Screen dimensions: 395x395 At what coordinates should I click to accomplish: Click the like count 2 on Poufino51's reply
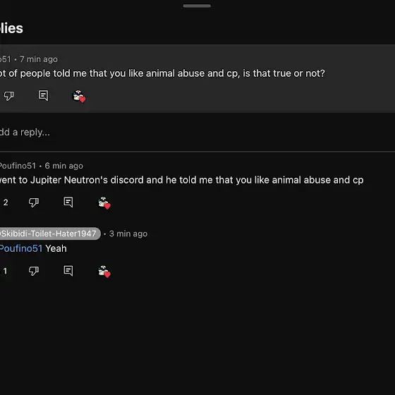[x=6, y=202]
